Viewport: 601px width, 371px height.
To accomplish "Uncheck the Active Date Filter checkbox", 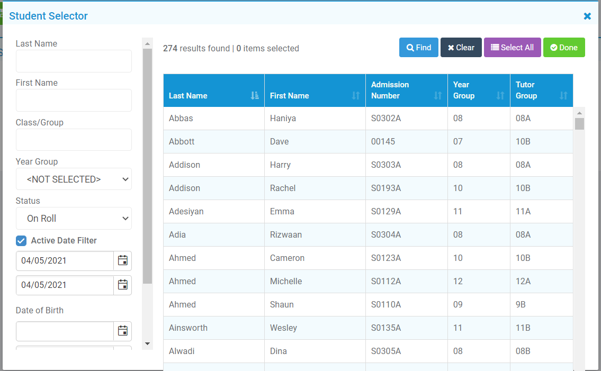I will tap(21, 241).
